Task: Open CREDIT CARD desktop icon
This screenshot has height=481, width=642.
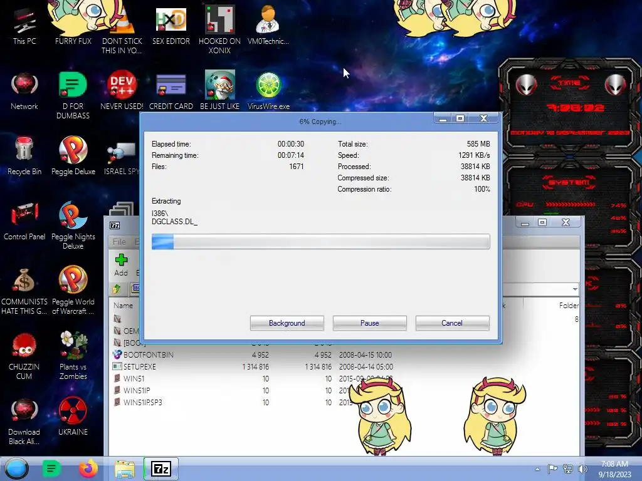Action: 171,91
